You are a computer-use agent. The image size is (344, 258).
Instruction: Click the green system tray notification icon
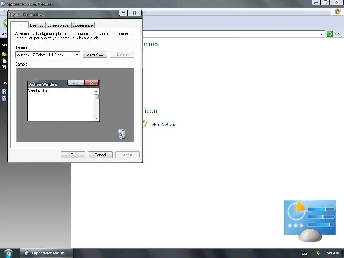click(318, 253)
